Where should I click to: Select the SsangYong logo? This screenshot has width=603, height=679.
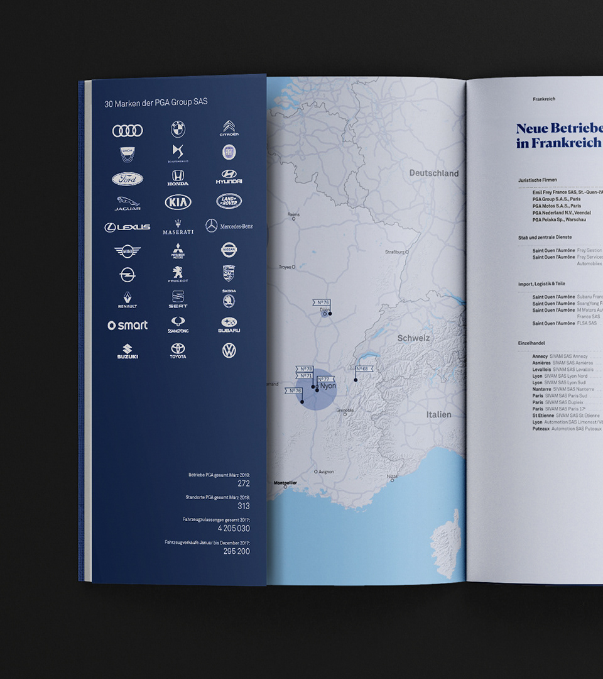pos(178,325)
